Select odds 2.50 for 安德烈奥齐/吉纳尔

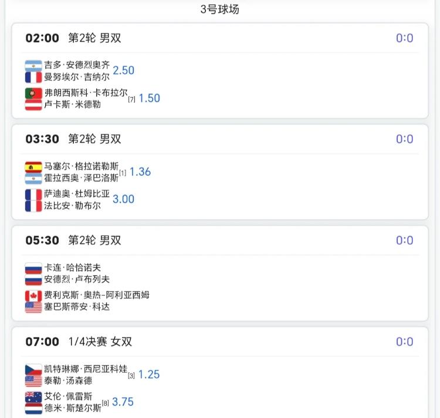pyautogui.click(x=123, y=70)
